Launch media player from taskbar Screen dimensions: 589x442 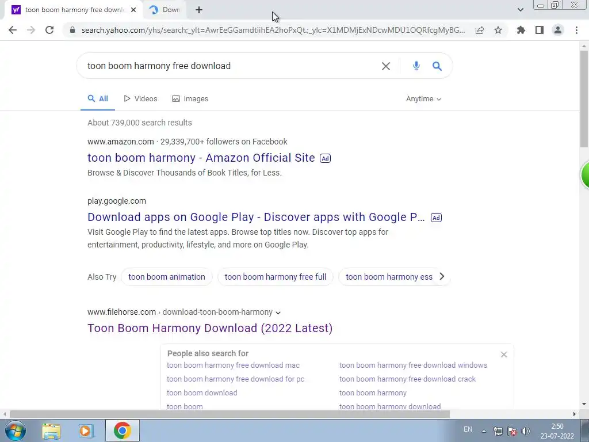click(86, 430)
